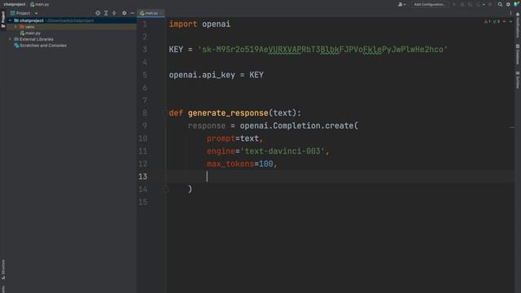Click the 'generate_response' function name
This screenshot has width=521, height=293.
(228, 113)
